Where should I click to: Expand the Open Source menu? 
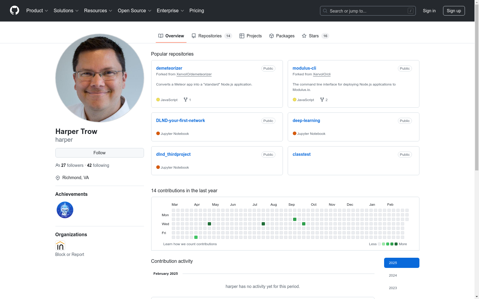click(x=135, y=11)
